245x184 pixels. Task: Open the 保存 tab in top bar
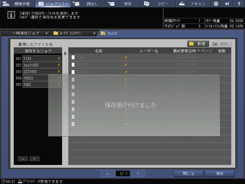(x=123, y=4)
